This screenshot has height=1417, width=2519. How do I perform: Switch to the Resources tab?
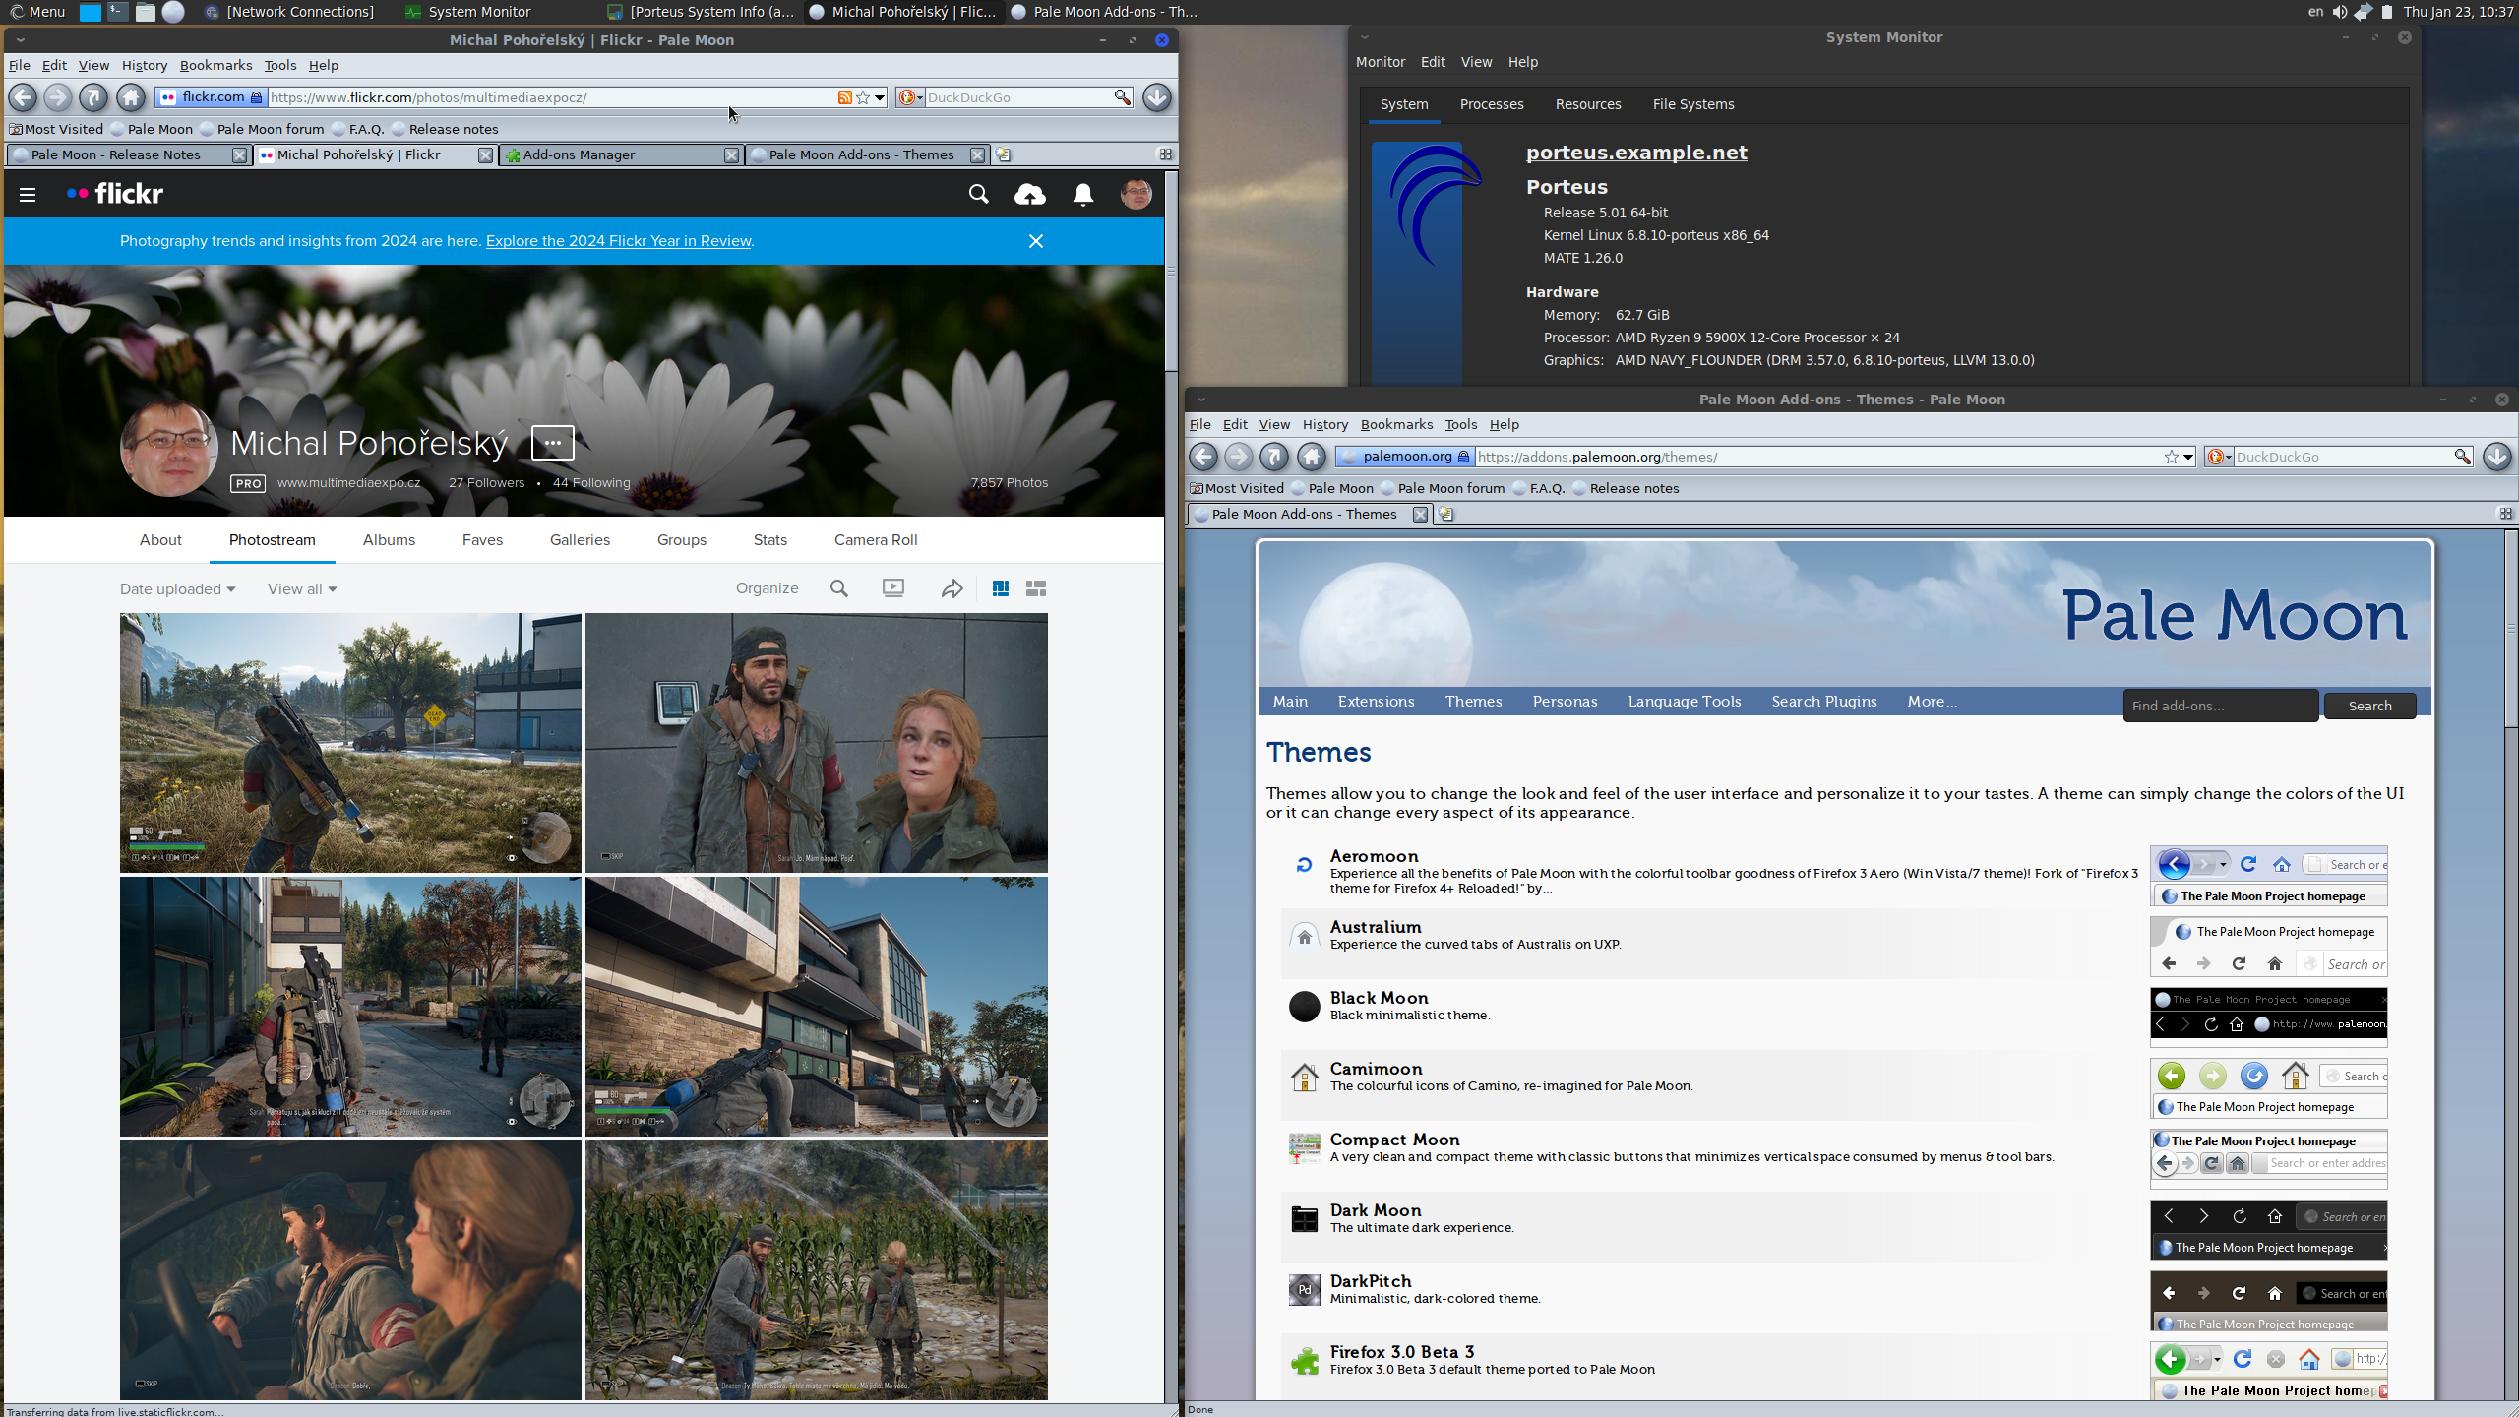point(1587,104)
